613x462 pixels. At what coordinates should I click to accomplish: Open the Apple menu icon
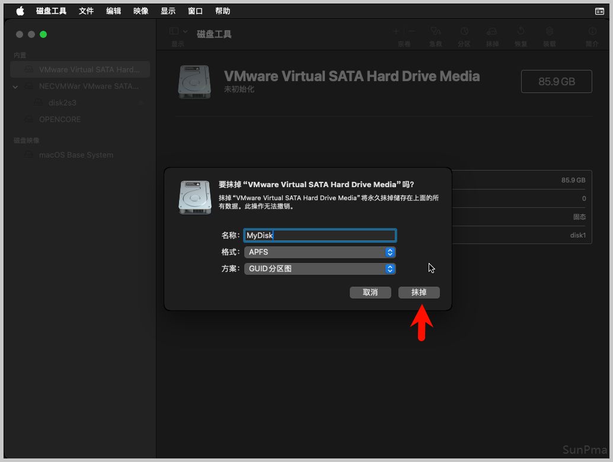coord(20,11)
